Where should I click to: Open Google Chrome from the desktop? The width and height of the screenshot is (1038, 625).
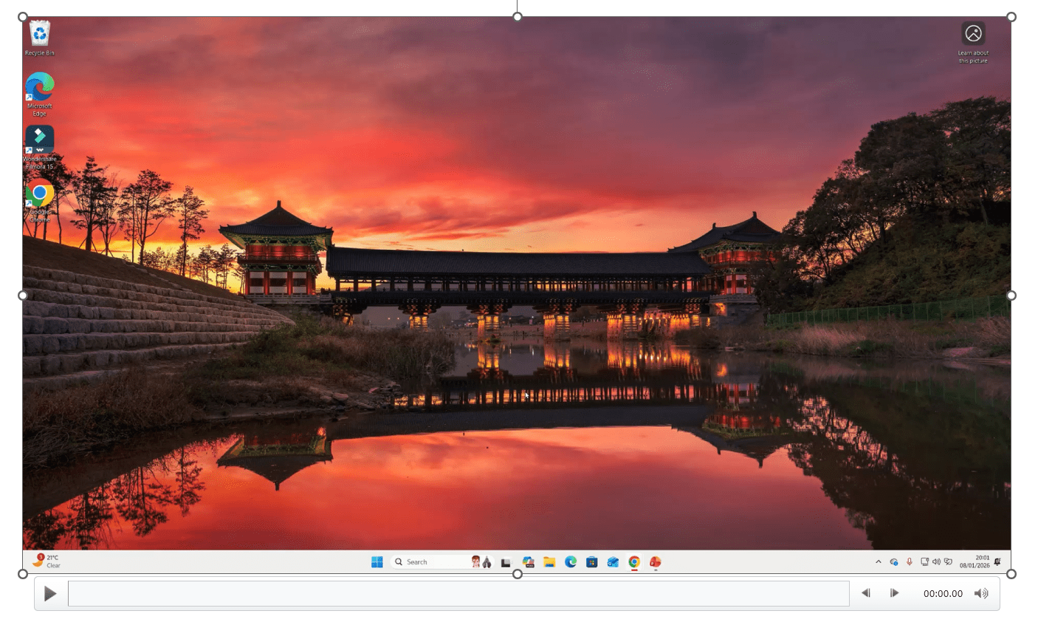[39, 194]
